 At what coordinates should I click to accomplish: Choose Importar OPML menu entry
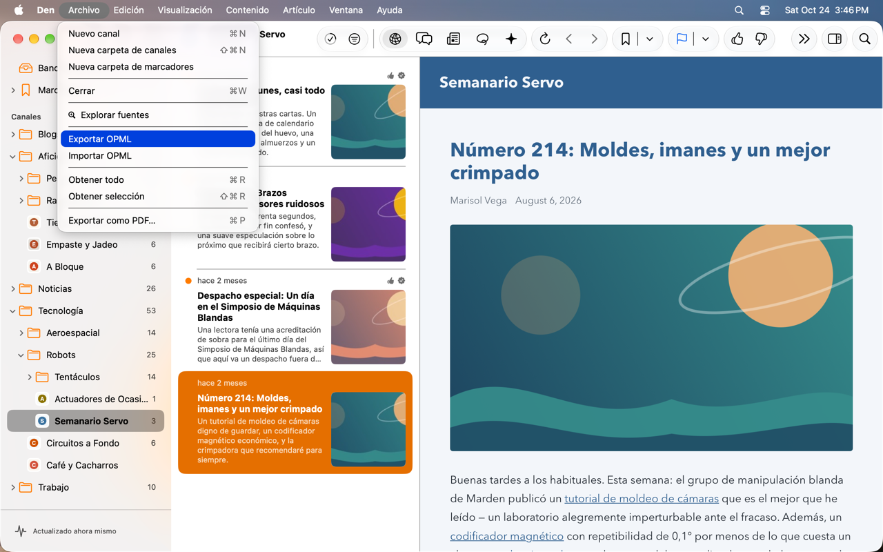coord(158,156)
